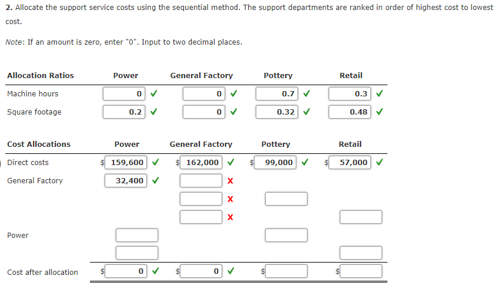Click the Square footage Power field showing 0.2

click(x=124, y=112)
